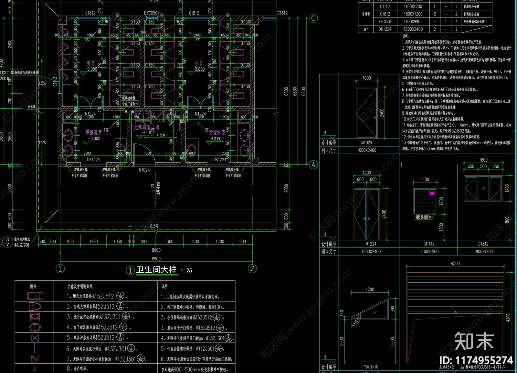The width and height of the screenshot is (517, 373).
Task: Select the 'JLM4542' rolling door label
Action: pyautogui.click(x=446, y=367)
